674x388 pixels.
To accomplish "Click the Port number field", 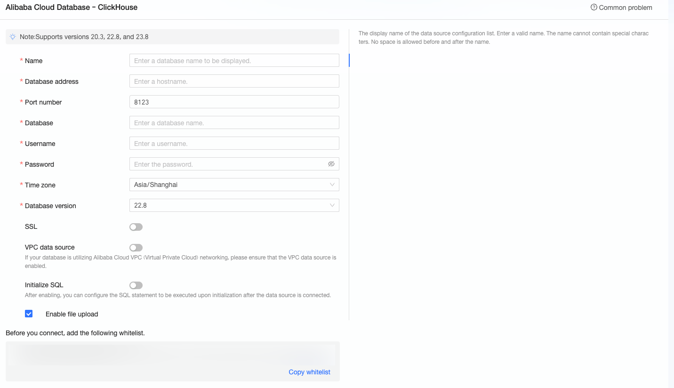I will coord(234,102).
